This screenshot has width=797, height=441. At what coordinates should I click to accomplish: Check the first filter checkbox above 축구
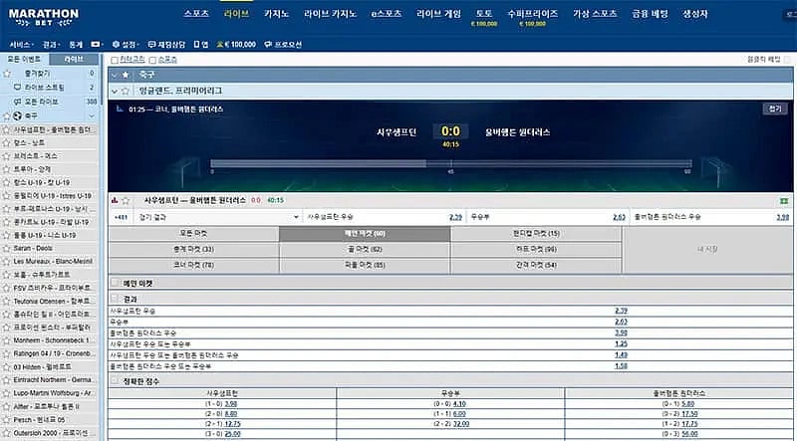(x=115, y=60)
